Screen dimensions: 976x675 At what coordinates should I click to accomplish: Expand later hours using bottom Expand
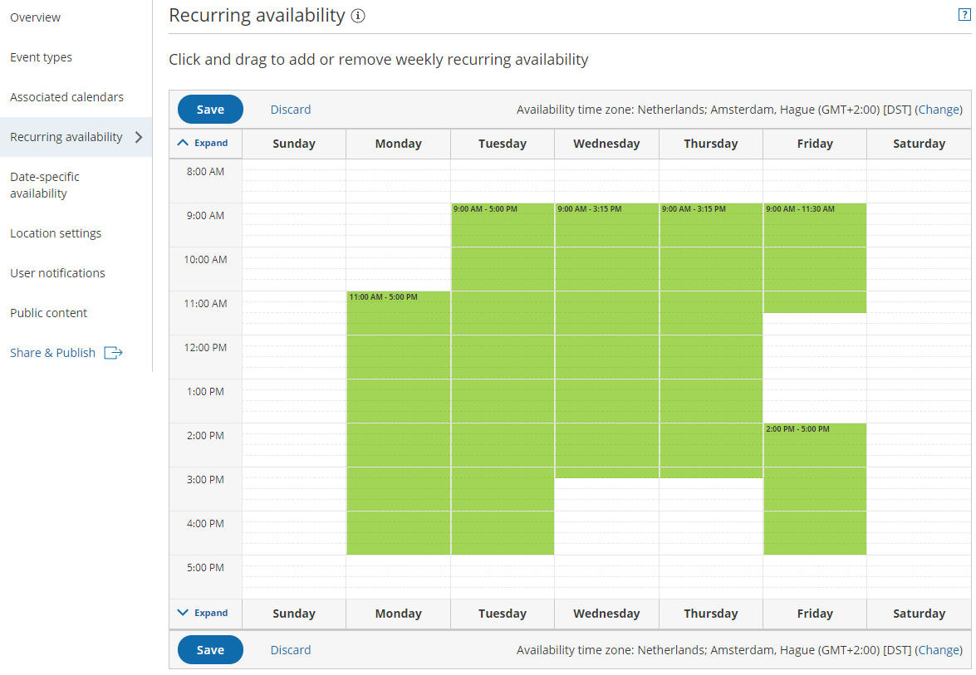[204, 613]
